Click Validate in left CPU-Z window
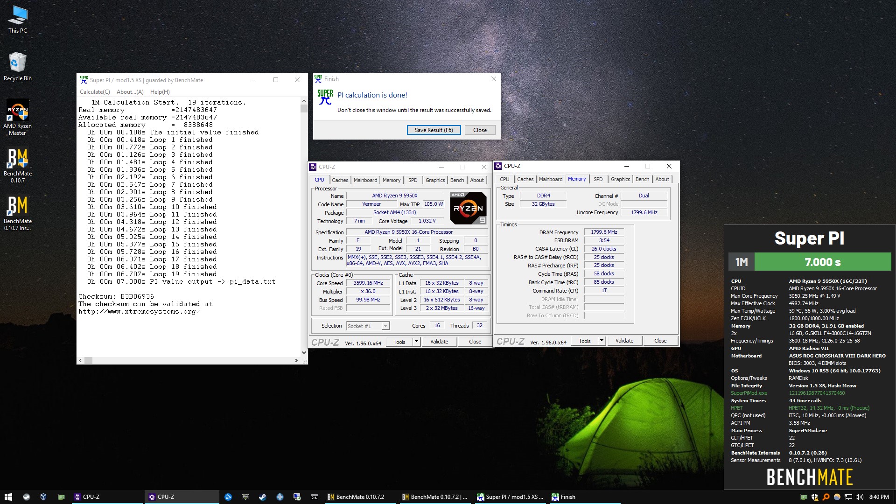The height and width of the screenshot is (504, 896). point(439,342)
